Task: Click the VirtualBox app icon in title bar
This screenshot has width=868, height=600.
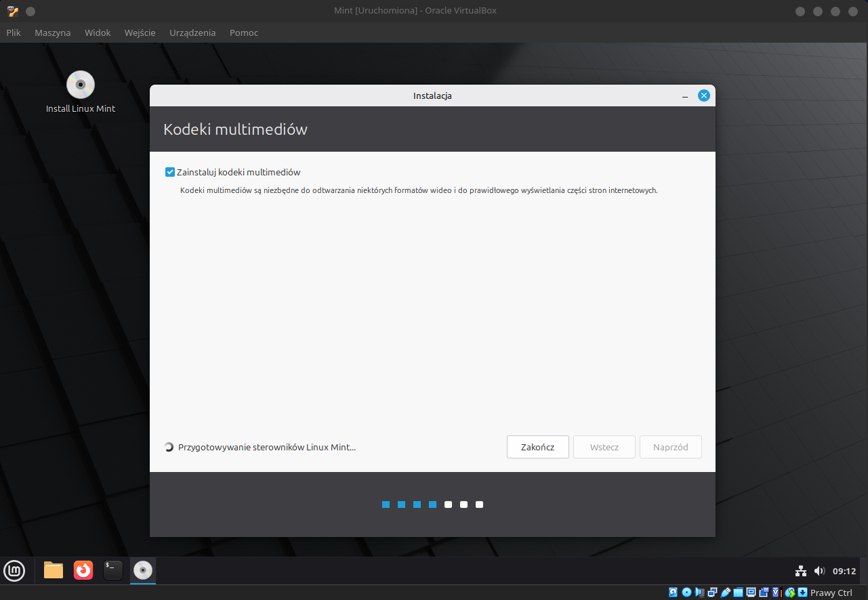Action: coord(13,11)
